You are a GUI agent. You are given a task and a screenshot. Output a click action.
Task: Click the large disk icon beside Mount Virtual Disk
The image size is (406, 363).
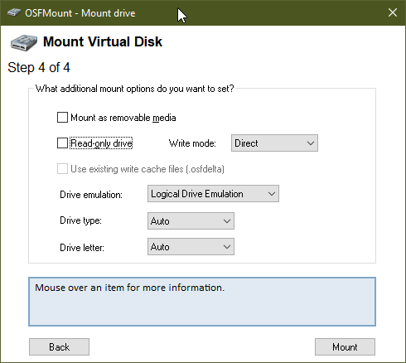24,43
